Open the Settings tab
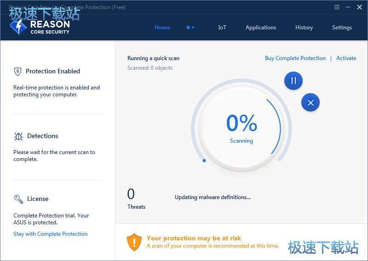The height and width of the screenshot is (261, 368). (342, 28)
